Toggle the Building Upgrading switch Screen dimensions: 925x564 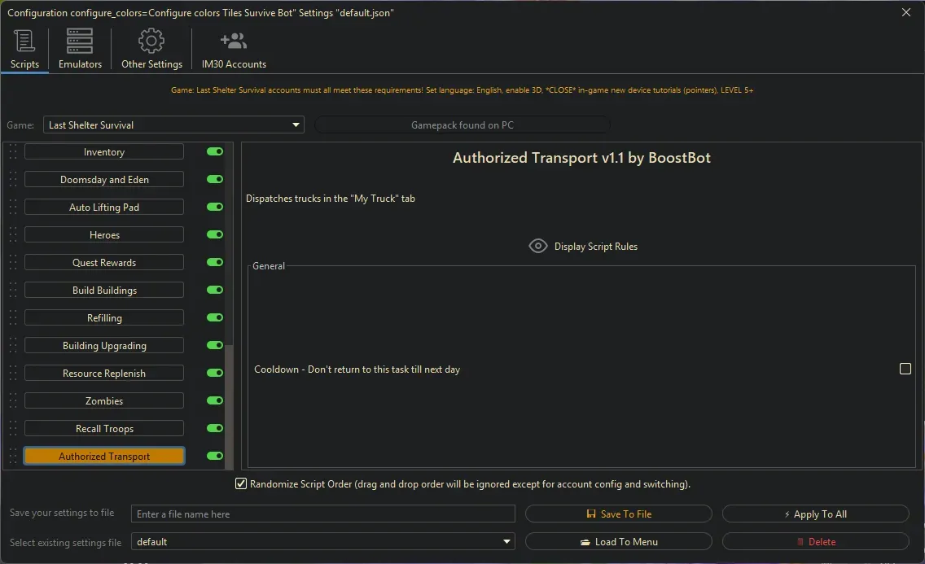pyautogui.click(x=215, y=345)
